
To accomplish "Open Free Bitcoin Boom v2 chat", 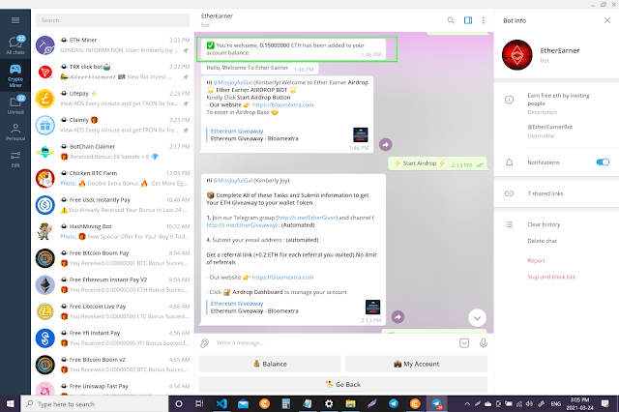I will point(112,365).
